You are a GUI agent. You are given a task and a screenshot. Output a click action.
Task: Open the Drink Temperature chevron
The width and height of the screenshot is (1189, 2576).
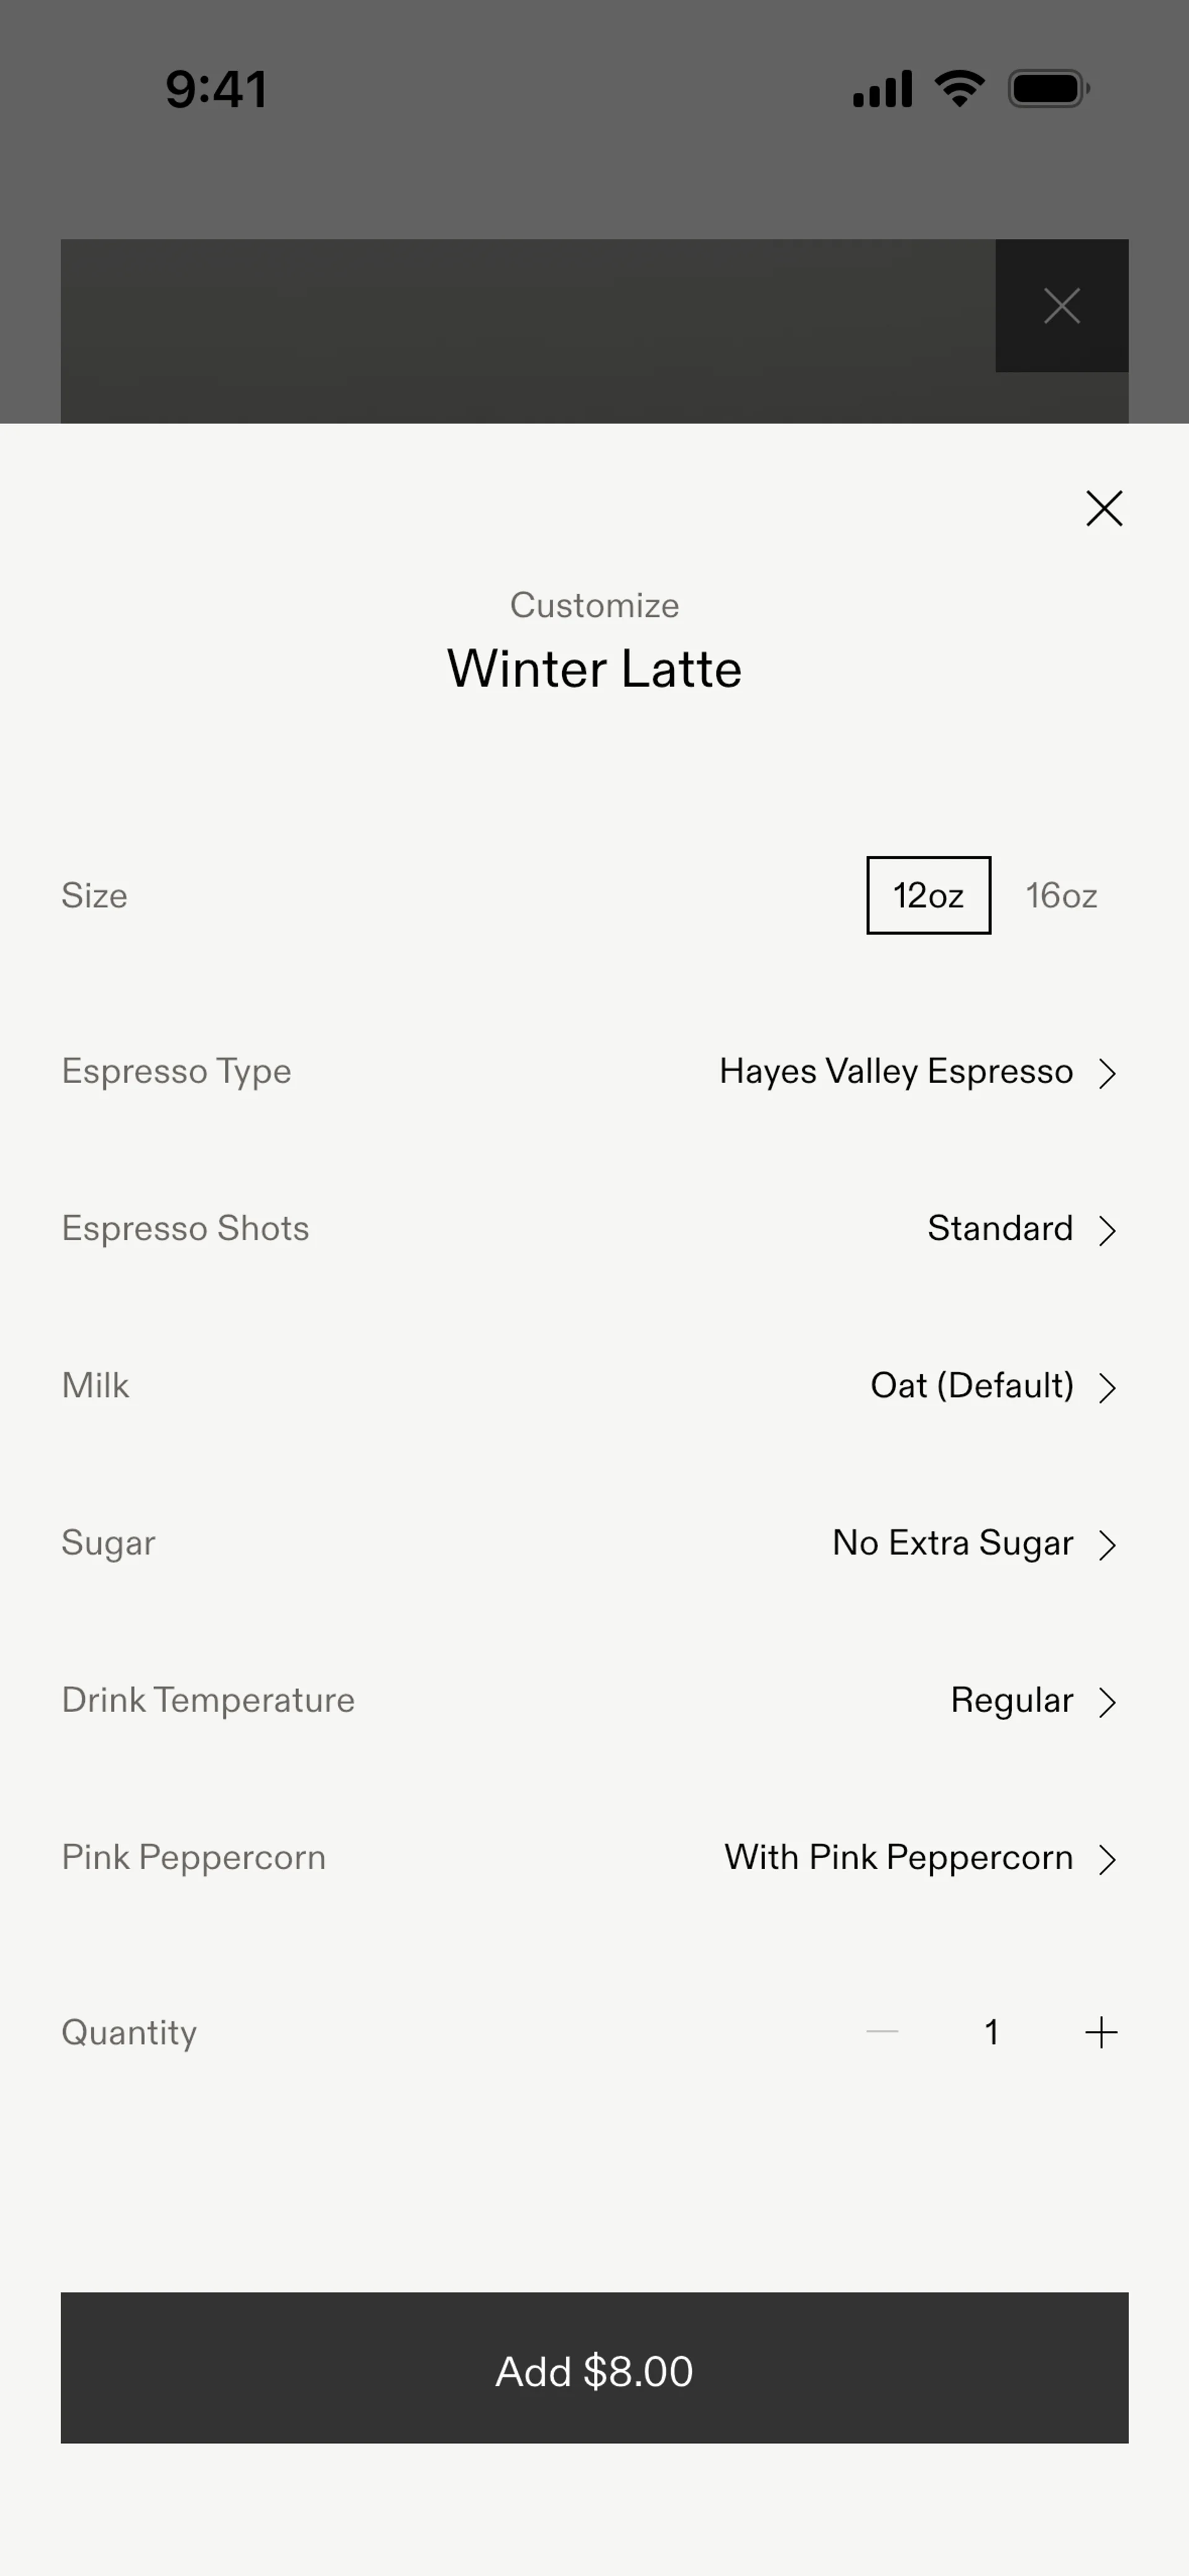pos(1106,1701)
